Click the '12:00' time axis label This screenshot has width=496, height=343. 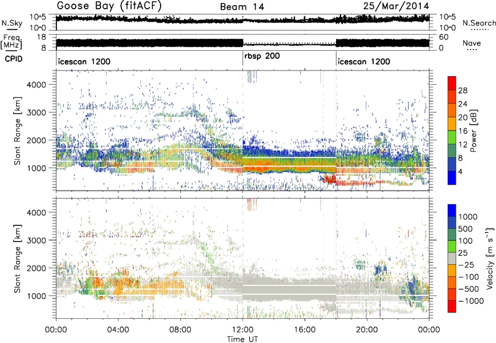pos(242,330)
